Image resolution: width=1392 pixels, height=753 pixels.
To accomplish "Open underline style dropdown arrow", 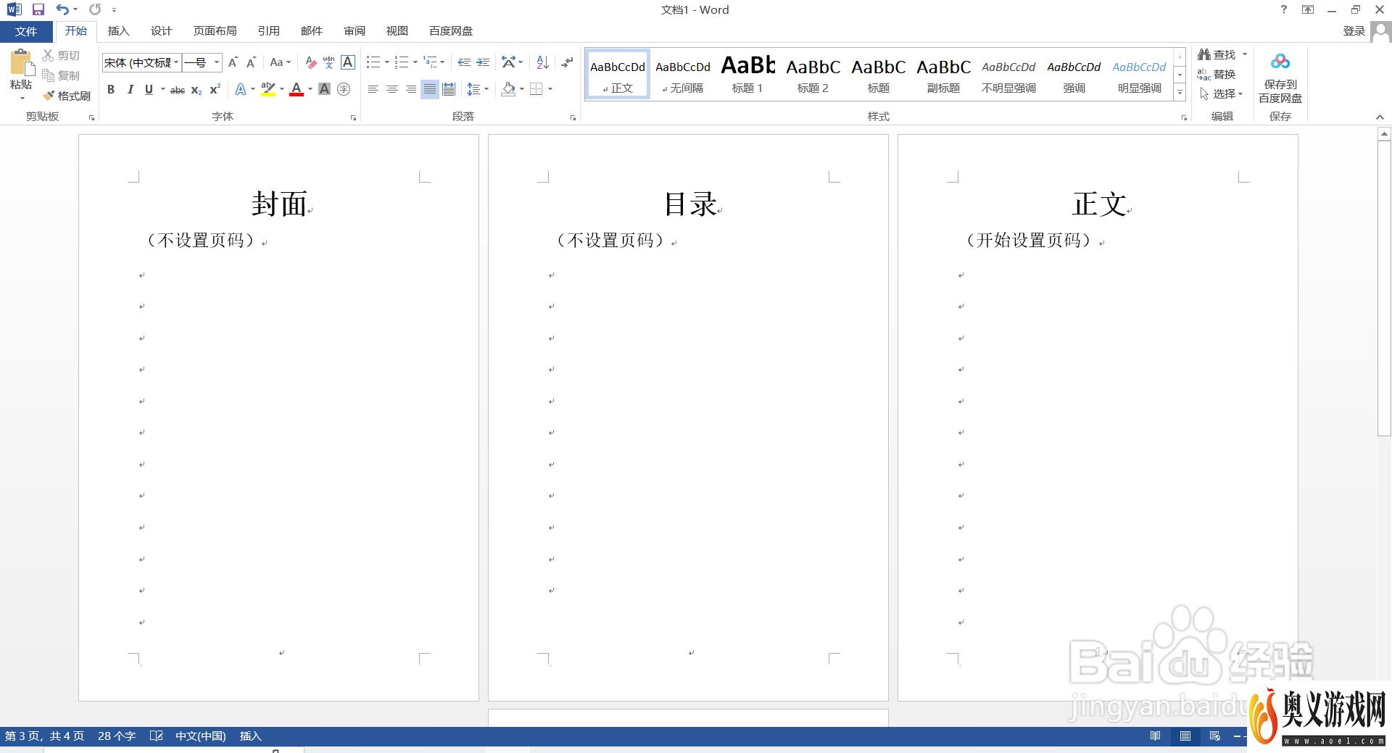I will pyautogui.click(x=162, y=89).
